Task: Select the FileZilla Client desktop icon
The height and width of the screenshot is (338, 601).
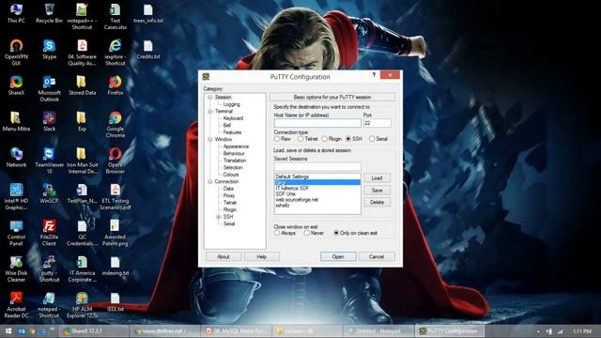Action: click(x=49, y=233)
